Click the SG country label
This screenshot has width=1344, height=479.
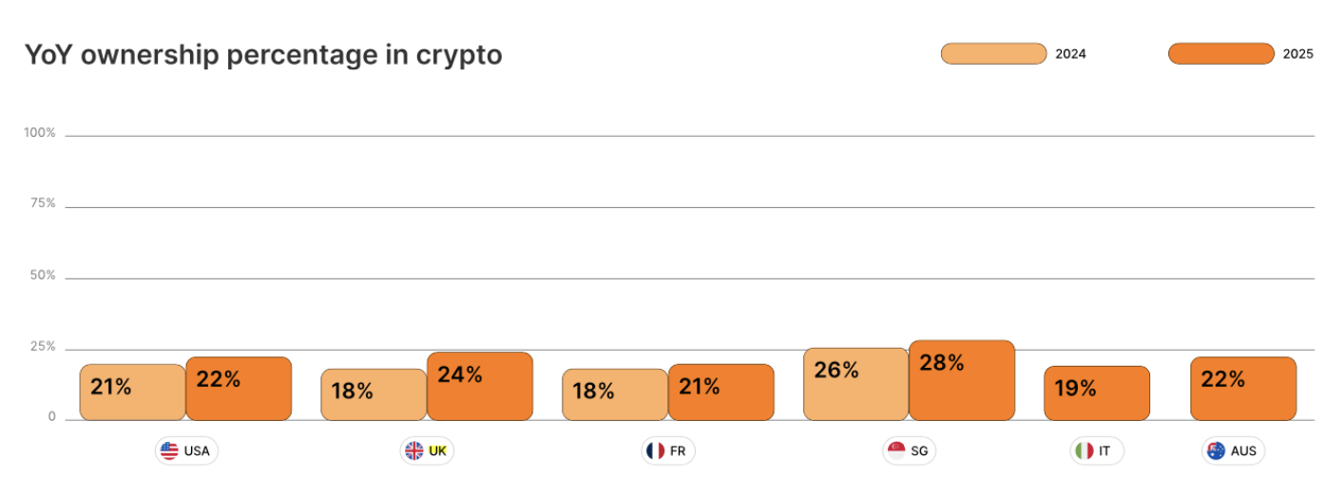[919, 451]
